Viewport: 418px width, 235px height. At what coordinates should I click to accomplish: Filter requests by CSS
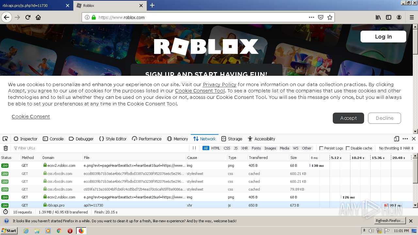227,148
